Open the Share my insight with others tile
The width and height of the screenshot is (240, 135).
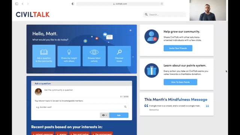(x=69, y=56)
